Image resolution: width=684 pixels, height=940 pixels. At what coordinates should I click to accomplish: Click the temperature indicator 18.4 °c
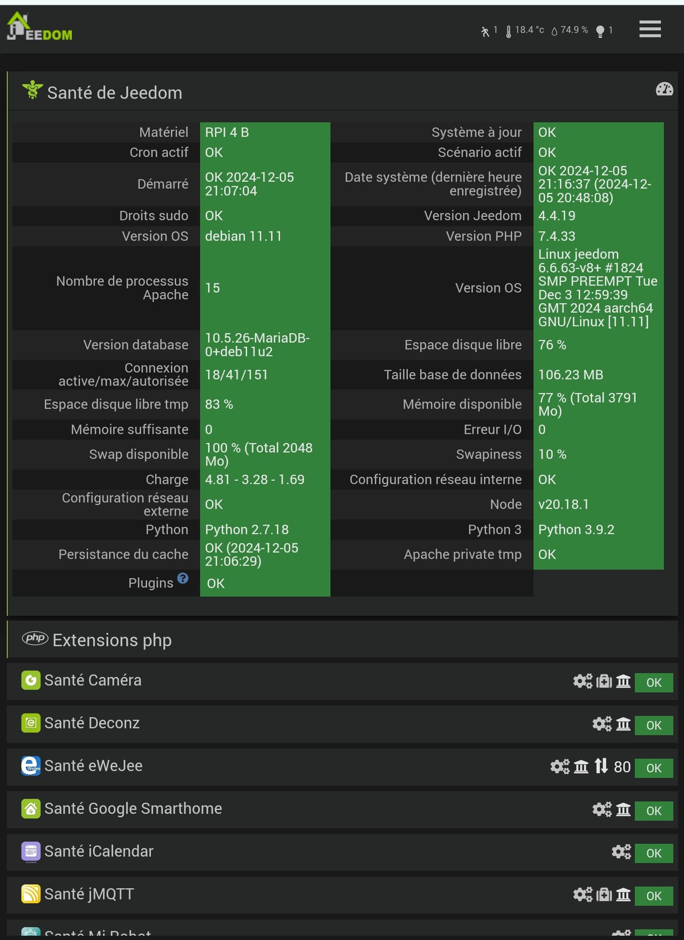[525, 30]
